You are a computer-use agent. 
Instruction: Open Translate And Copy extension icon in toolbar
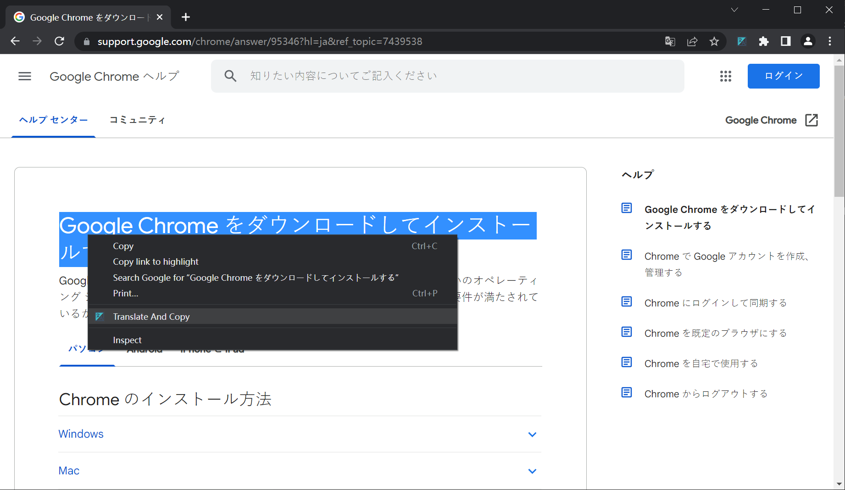pos(742,41)
